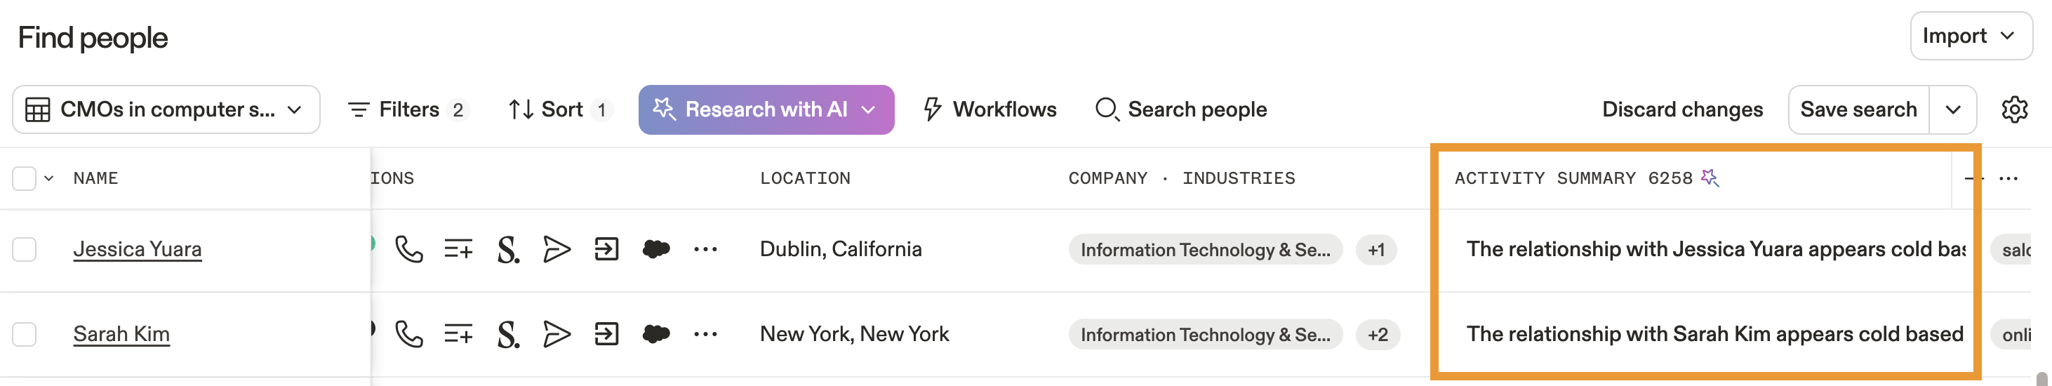Toggle the select-all checkbox in header
The width and height of the screenshot is (2052, 386).
25,178
